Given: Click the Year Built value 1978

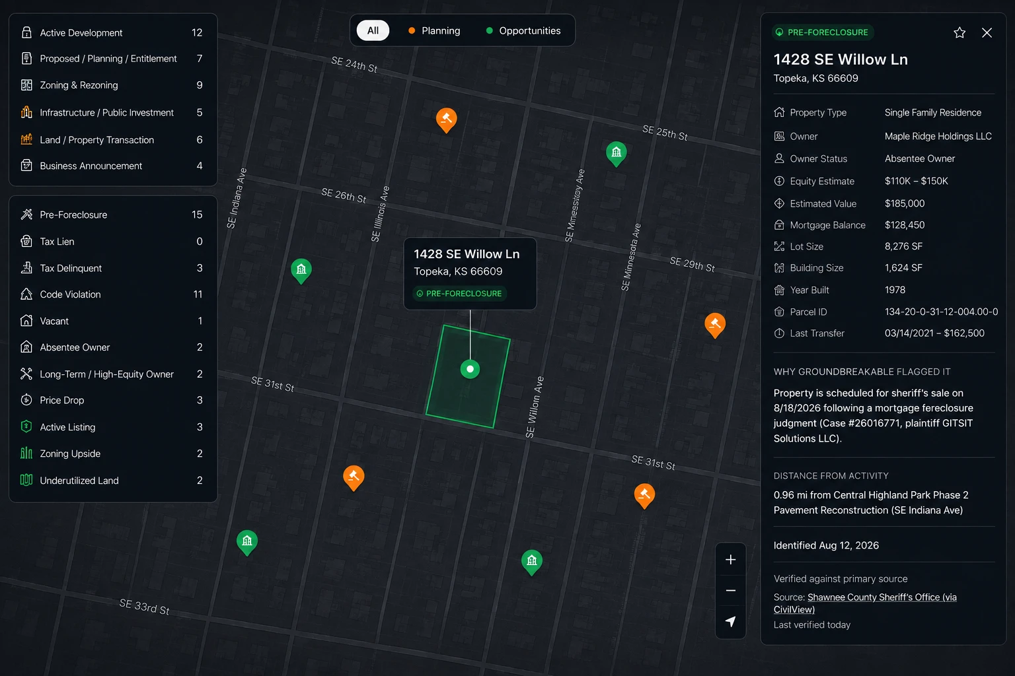Looking at the screenshot, I should pos(895,290).
